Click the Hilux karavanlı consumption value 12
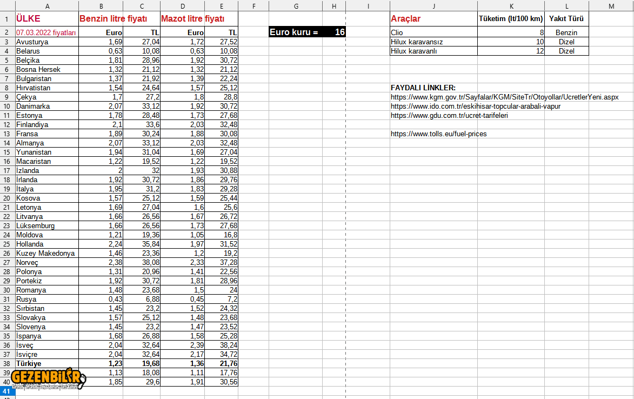Image resolution: width=634 pixels, height=399 pixels. coord(511,51)
